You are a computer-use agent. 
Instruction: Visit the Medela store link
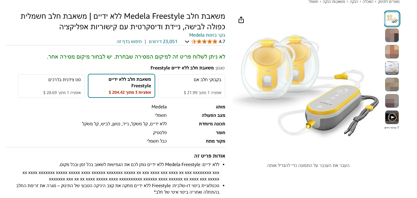[207, 35]
